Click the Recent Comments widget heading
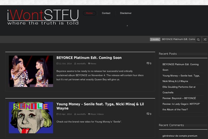Image resolution: width=208 pixels, height=139 pixels. tap(171, 125)
